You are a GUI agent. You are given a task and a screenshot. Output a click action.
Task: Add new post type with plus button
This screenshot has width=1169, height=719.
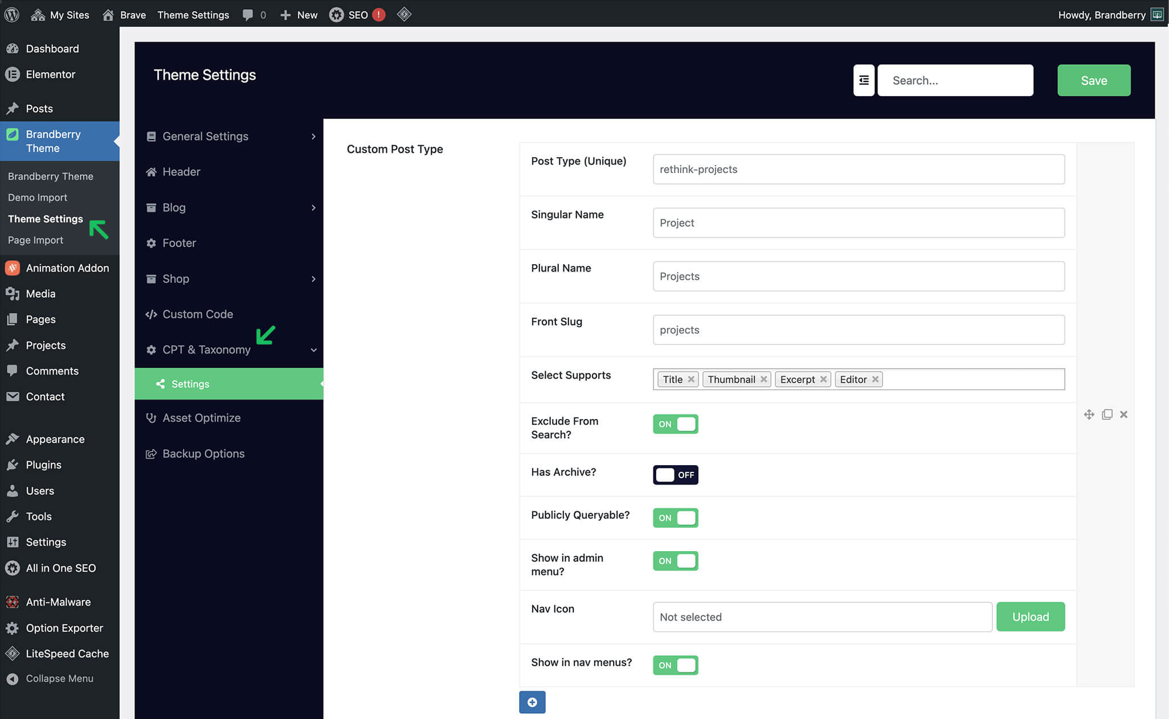532,702
